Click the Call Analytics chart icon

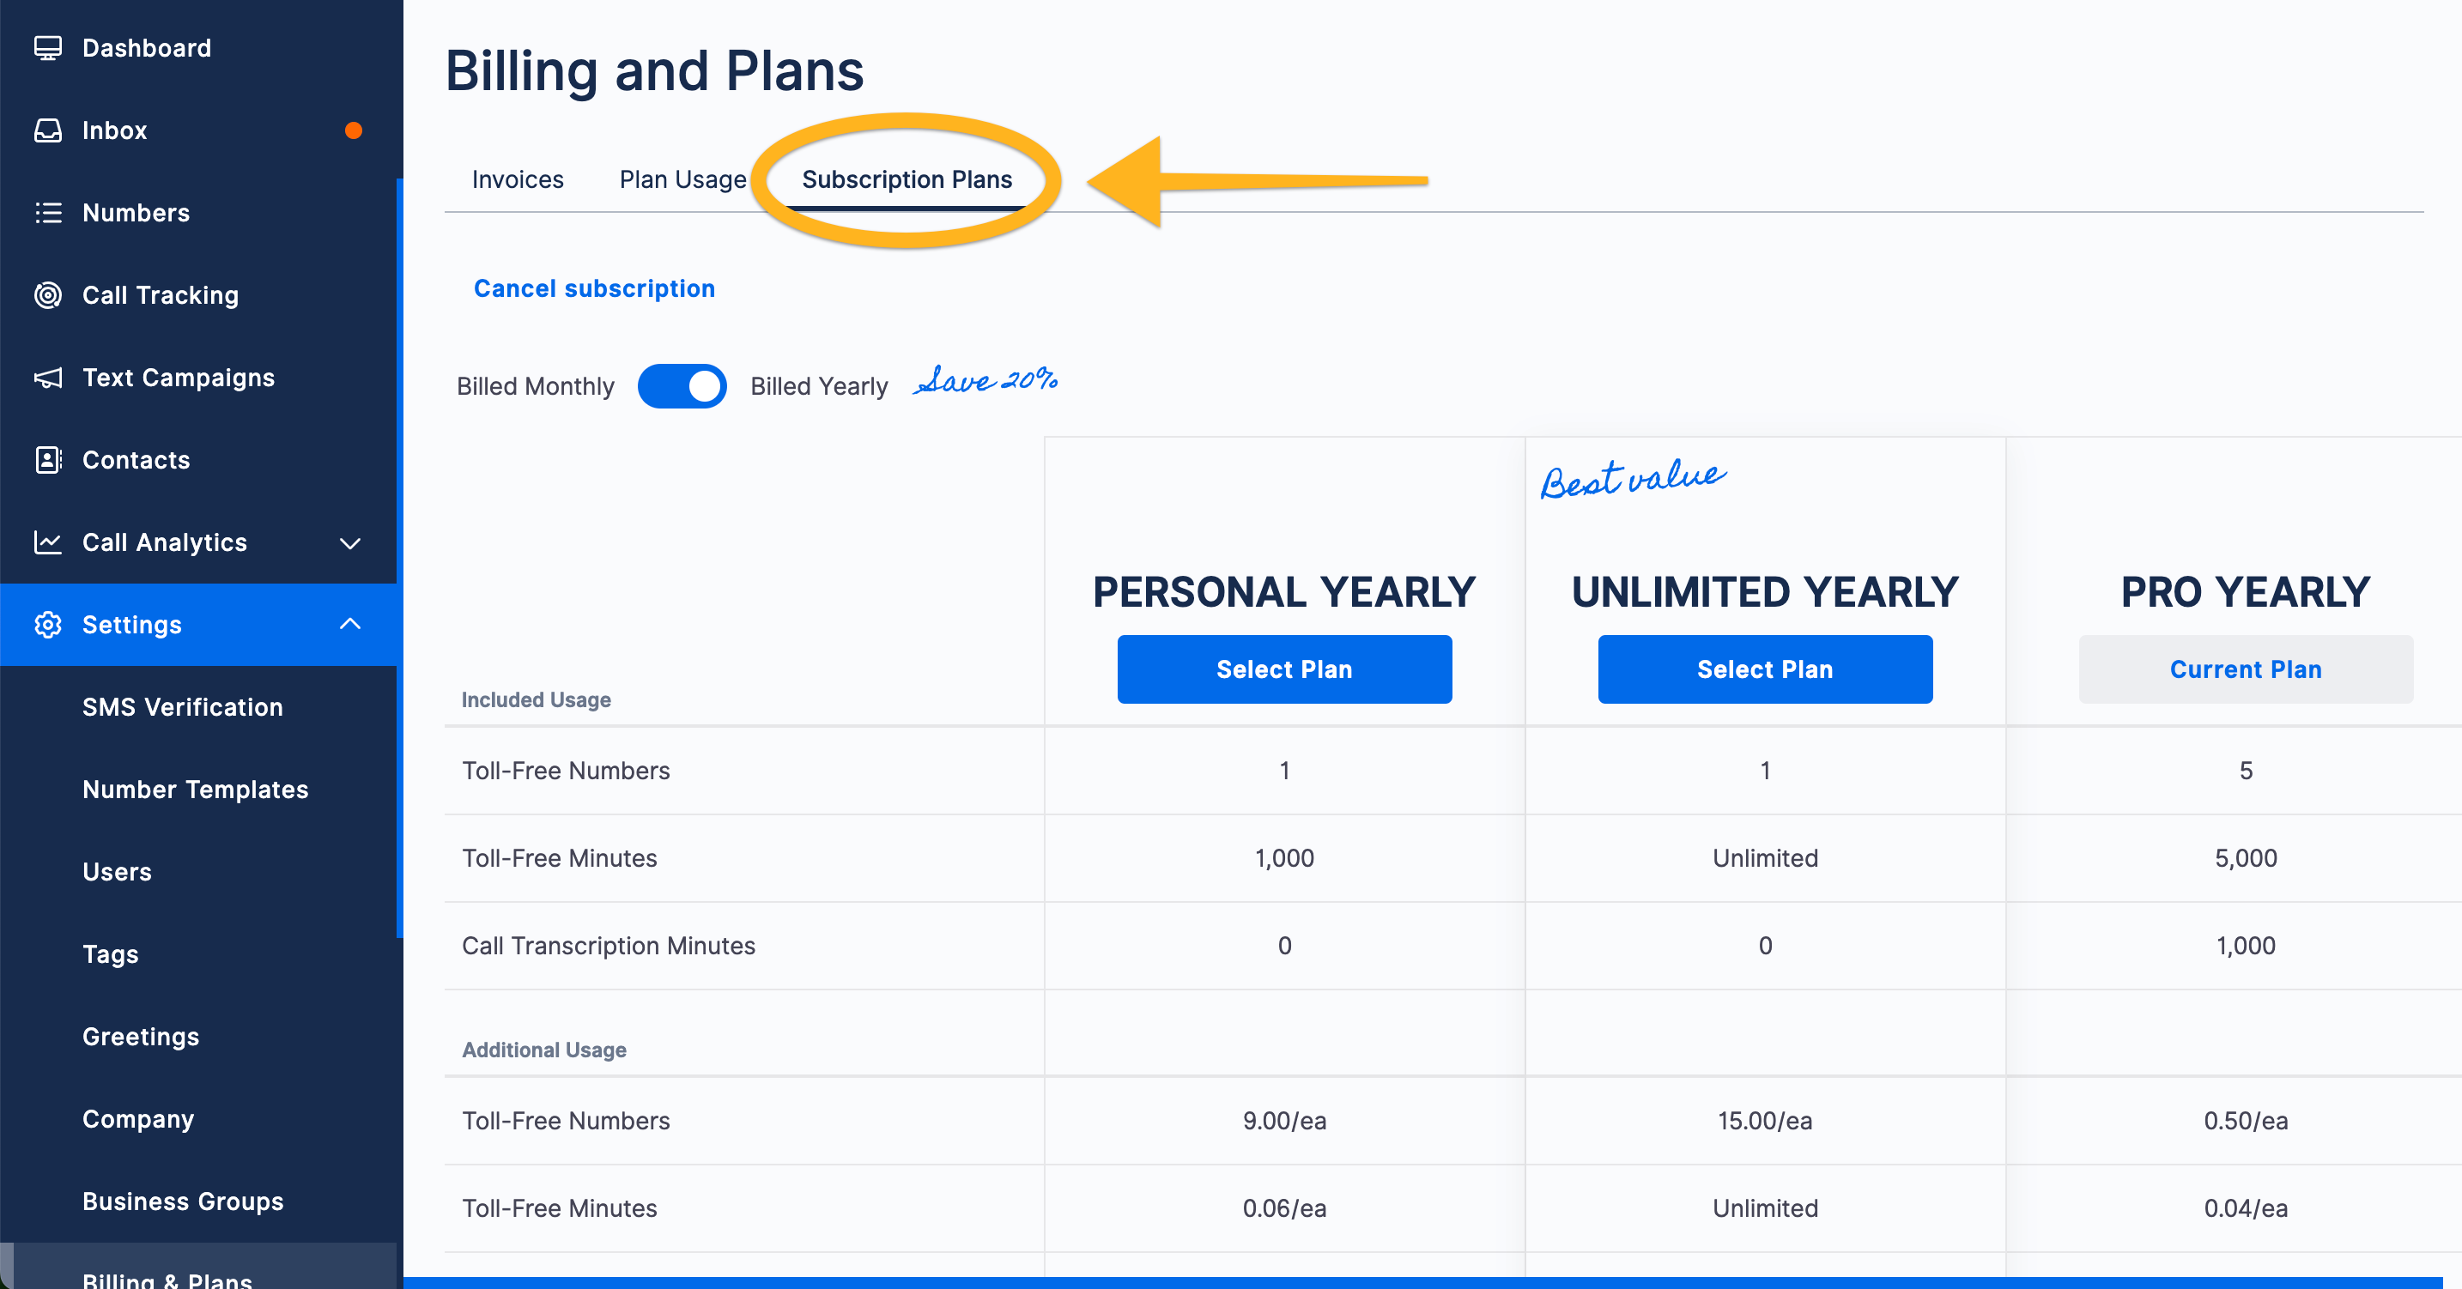coord(48,542)
